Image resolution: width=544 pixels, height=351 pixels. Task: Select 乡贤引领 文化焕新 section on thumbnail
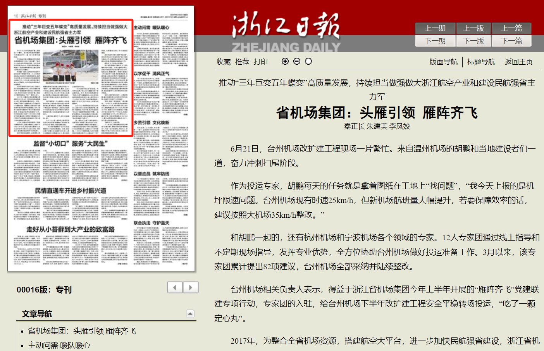[151, 122]
